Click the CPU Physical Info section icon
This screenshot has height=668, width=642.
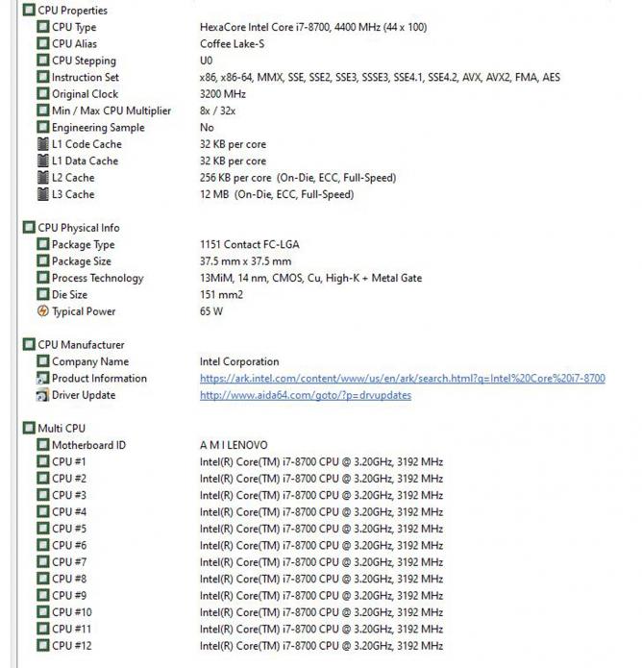[x=29, y=228]
